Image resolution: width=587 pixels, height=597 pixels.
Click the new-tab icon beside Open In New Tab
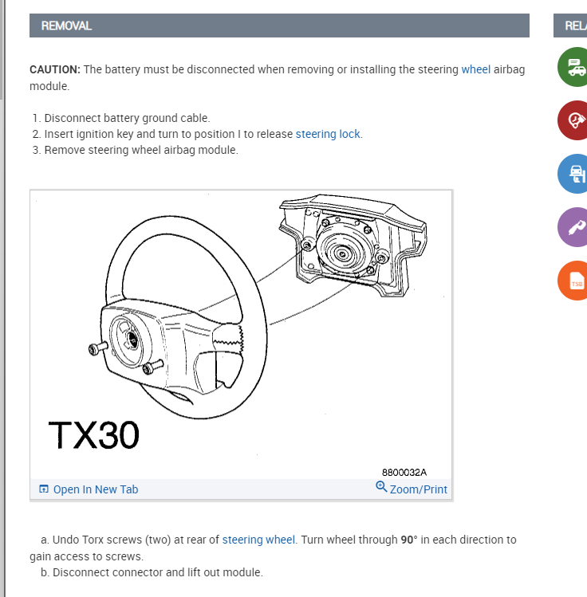click(x=44, y=489)
